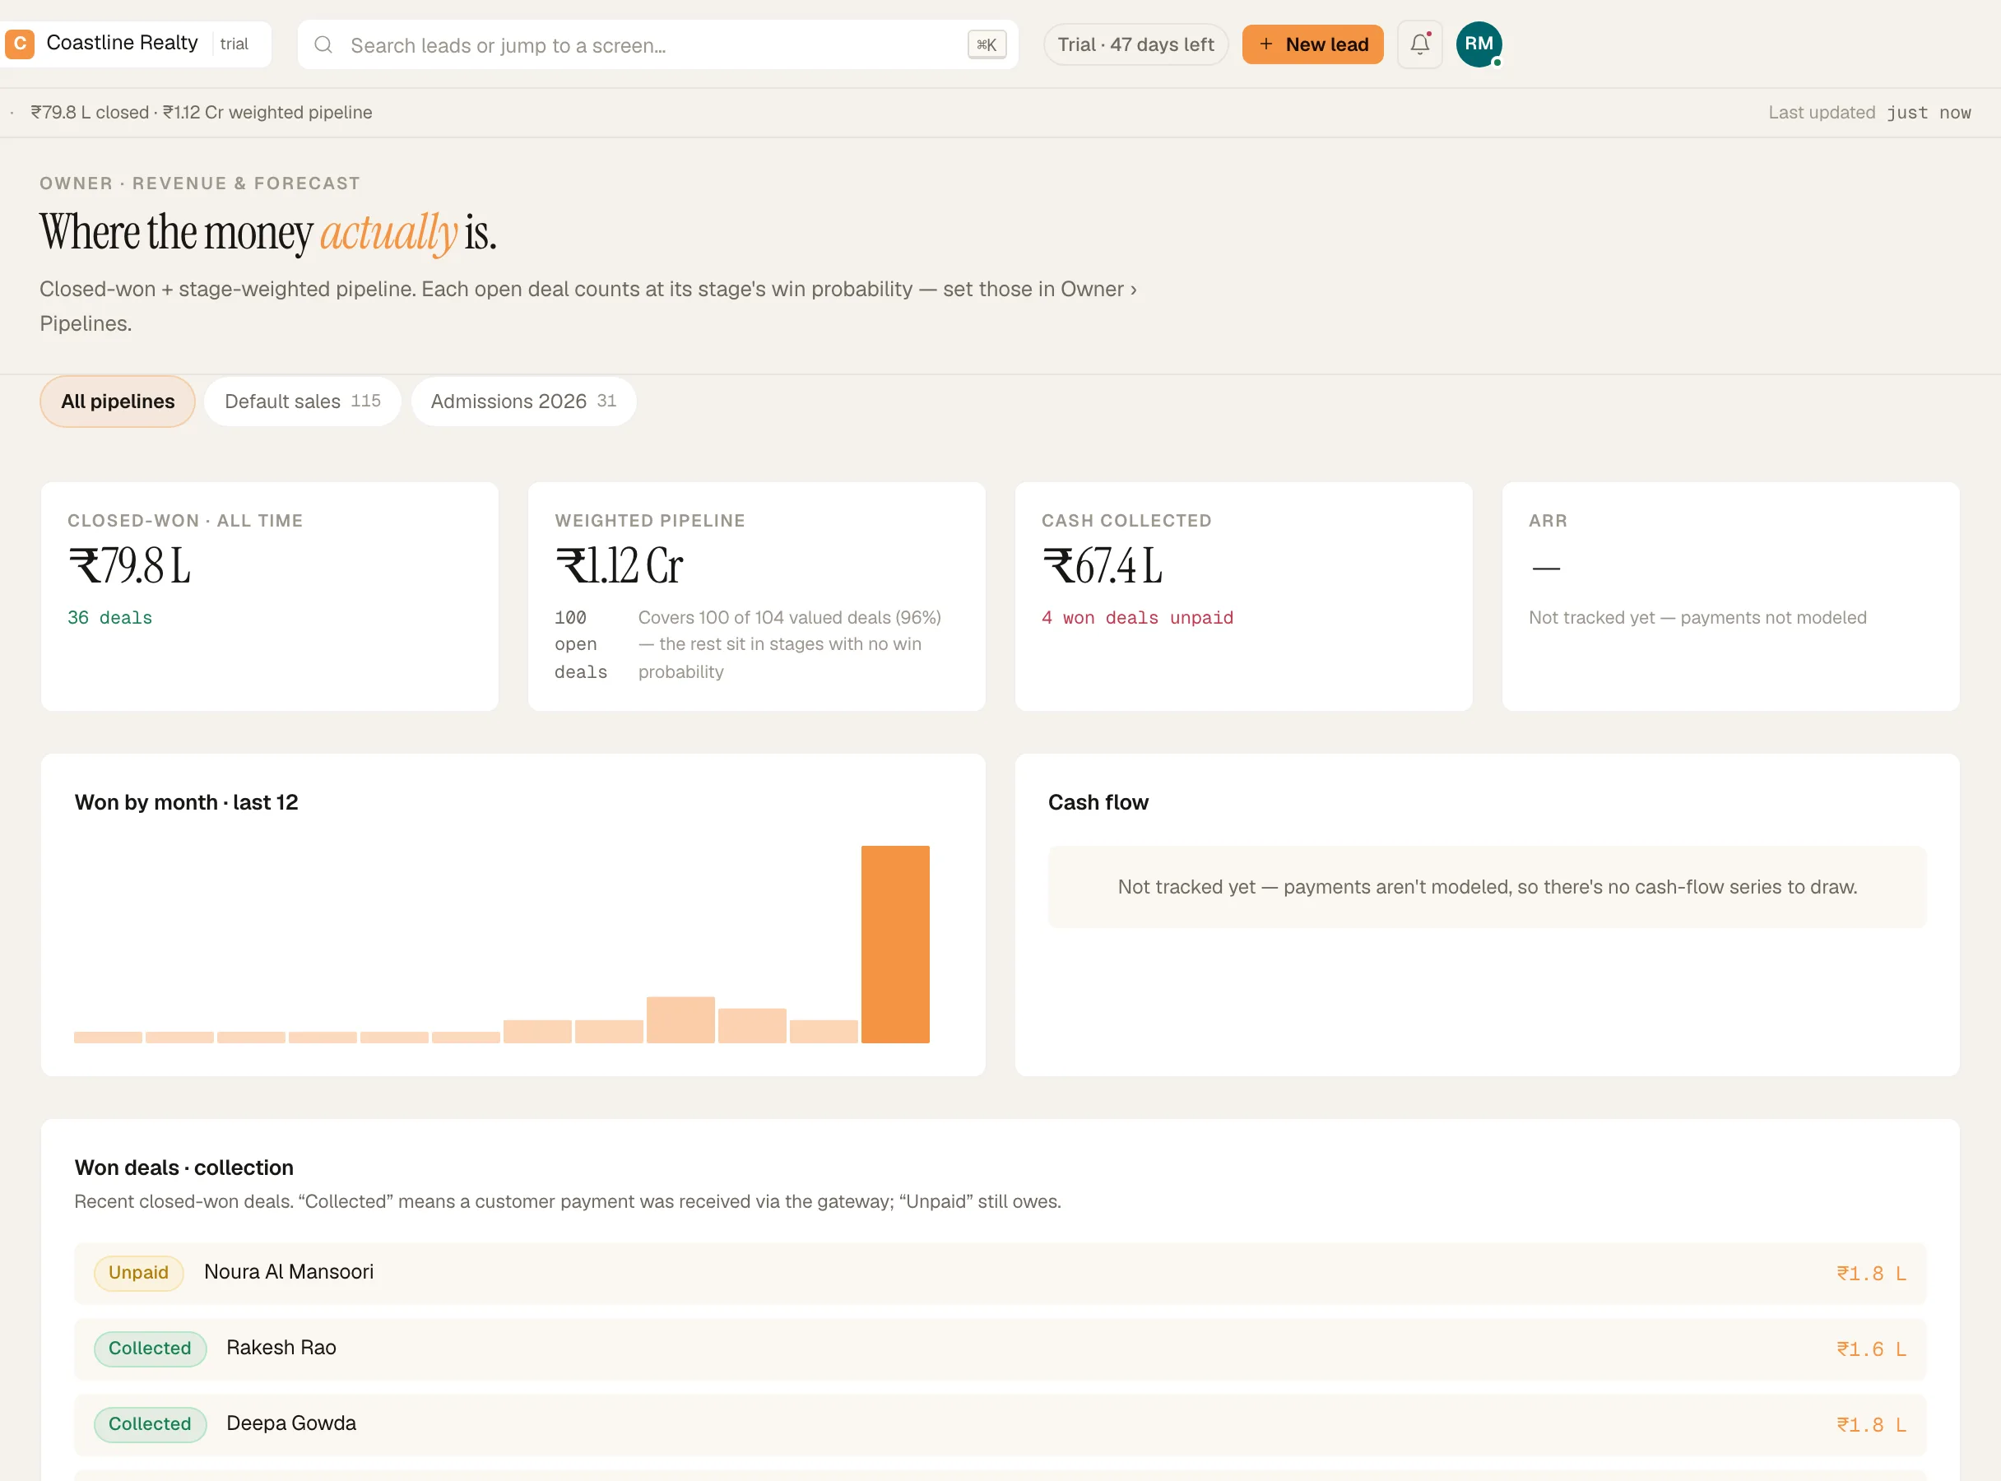Click the '4 won deals unpaid' text
Image resolution: width=2001 pixels, height=1481 pixels.
(x=1137, y=618)
